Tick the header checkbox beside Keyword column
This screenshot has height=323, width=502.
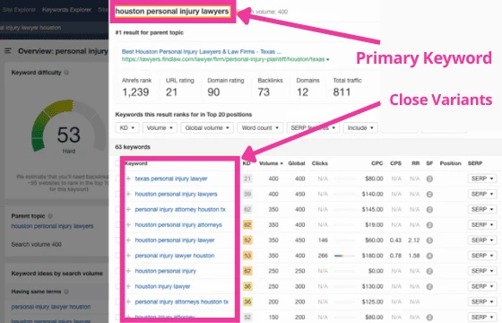pyautogui.click(x=117, y=163)
